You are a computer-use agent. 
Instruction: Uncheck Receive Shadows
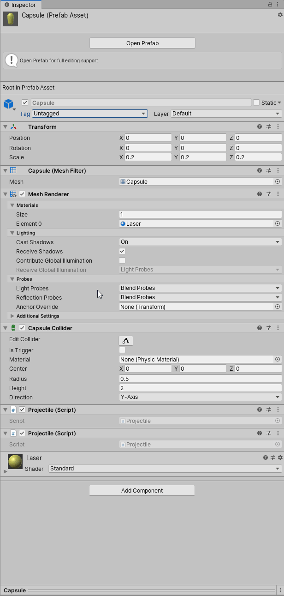(x=122, y=251)
